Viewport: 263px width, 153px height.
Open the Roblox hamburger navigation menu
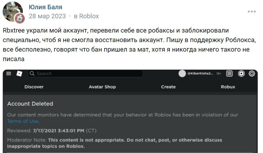[x=8, y=74]
